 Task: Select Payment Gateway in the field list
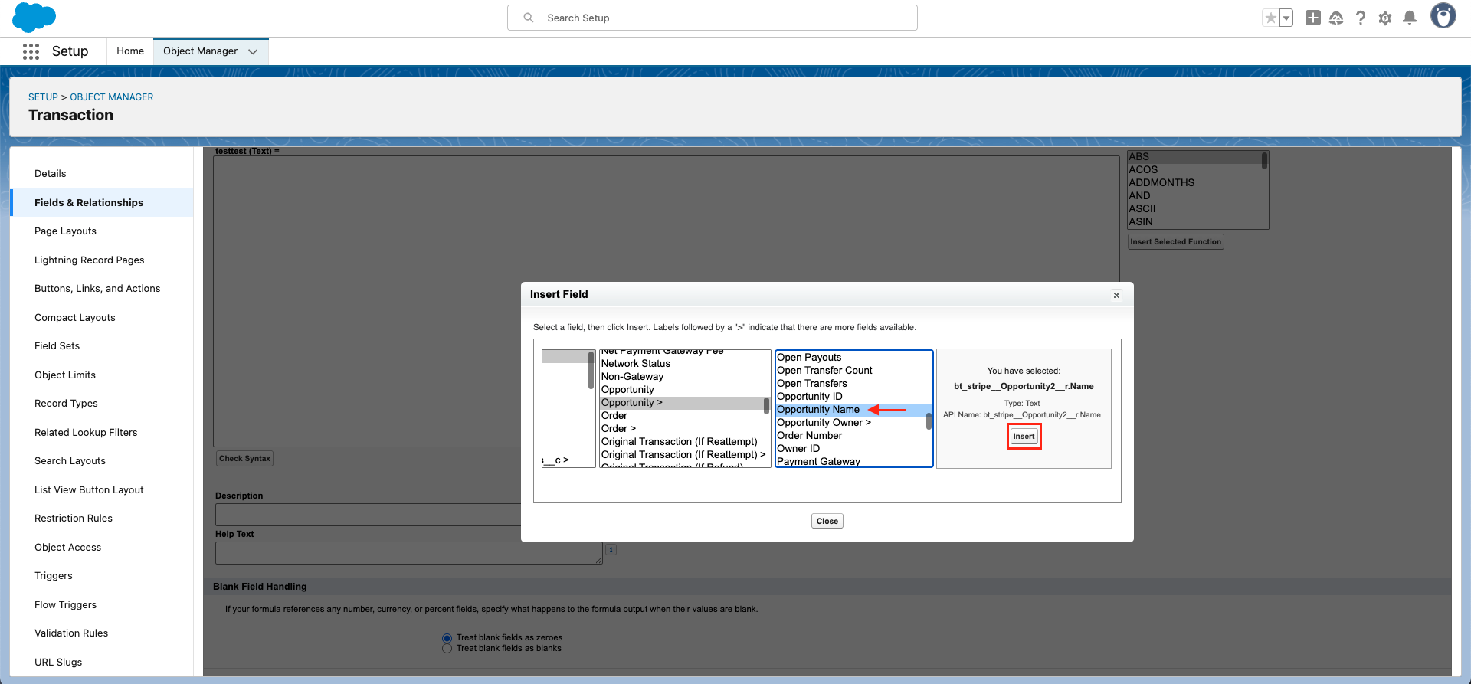click(x=850, y=462)
